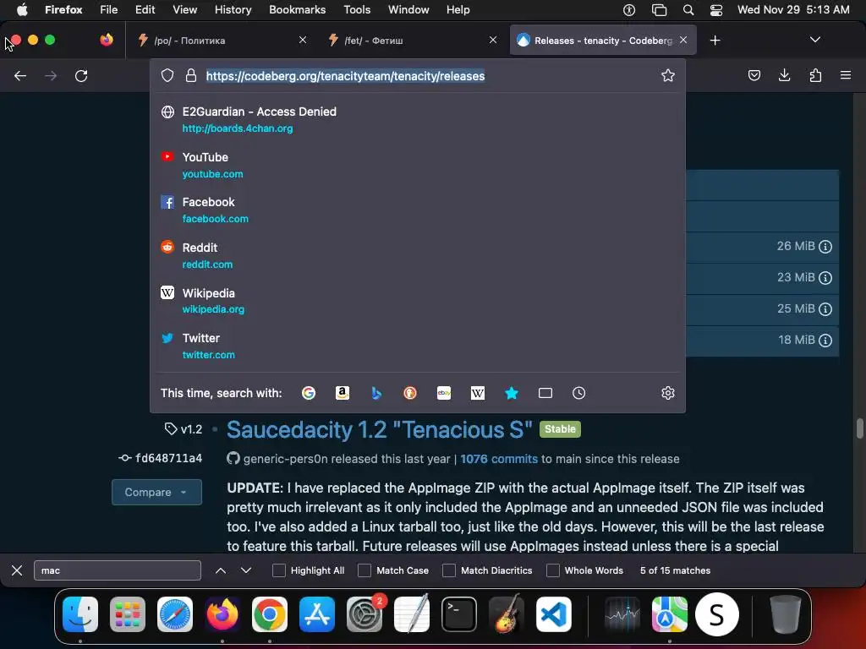The height and width of the screenshot is (649, 866).
Task: Click the page vertical scrollbar thumb
Action: coord(859,428)
